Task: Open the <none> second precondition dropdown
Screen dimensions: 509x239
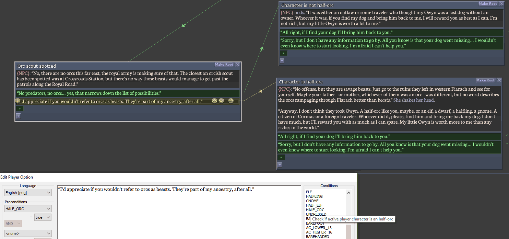Action: pyautogui.click(x=28, y=234)
